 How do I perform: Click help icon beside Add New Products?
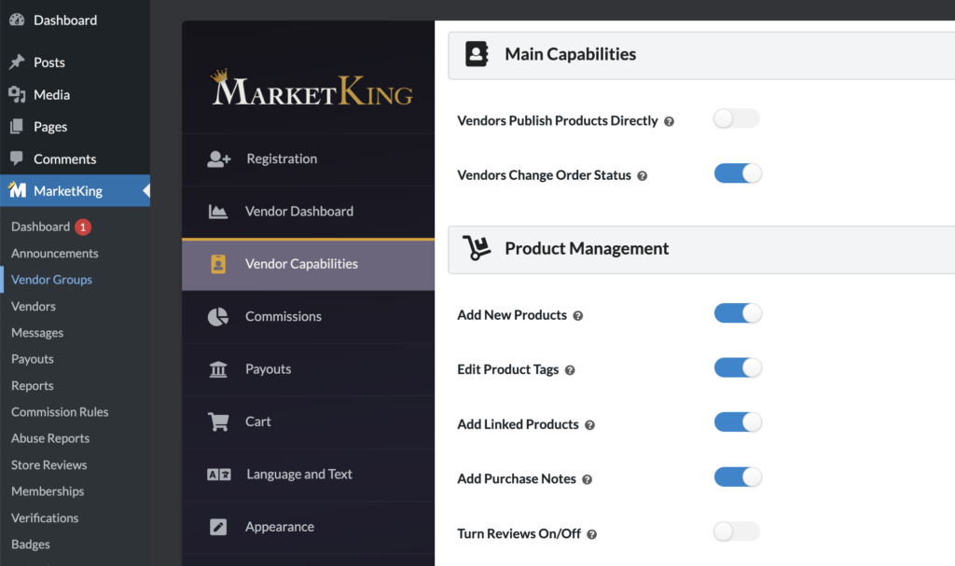[x=578, y=315]
